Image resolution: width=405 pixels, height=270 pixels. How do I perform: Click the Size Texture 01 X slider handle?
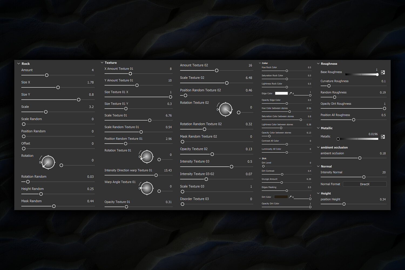(x=170, y=97)
